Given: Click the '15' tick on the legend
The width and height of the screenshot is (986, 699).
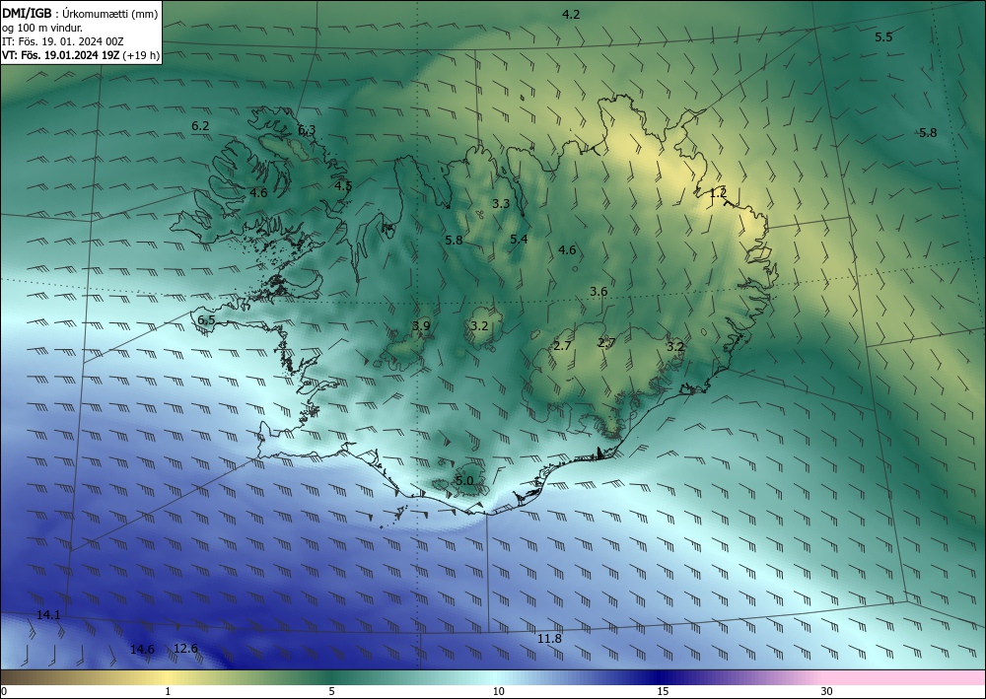Looking at the screenshot, I should click(663, 692).
